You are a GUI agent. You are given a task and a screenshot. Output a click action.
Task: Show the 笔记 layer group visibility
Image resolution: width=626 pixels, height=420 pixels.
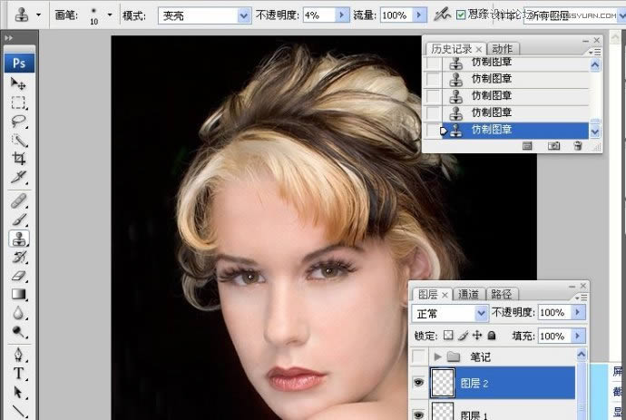(x=418, y=357)
